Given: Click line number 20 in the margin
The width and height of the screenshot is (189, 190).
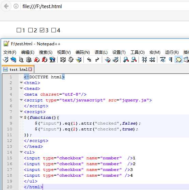Looking at the screenshot, I should (x=10, y=187).
